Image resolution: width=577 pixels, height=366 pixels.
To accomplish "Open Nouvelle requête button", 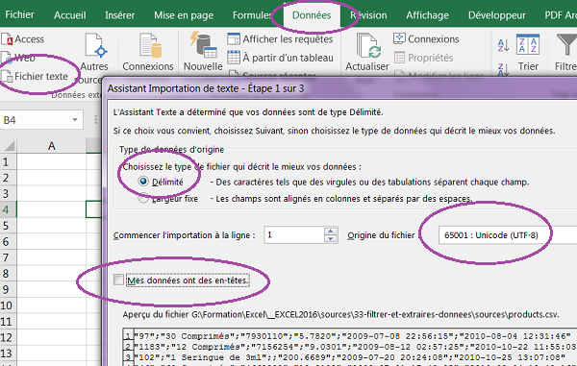I will 203,52.
